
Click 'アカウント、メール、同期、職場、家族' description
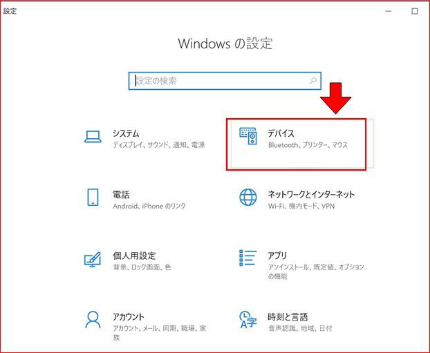tap(159, 333)
